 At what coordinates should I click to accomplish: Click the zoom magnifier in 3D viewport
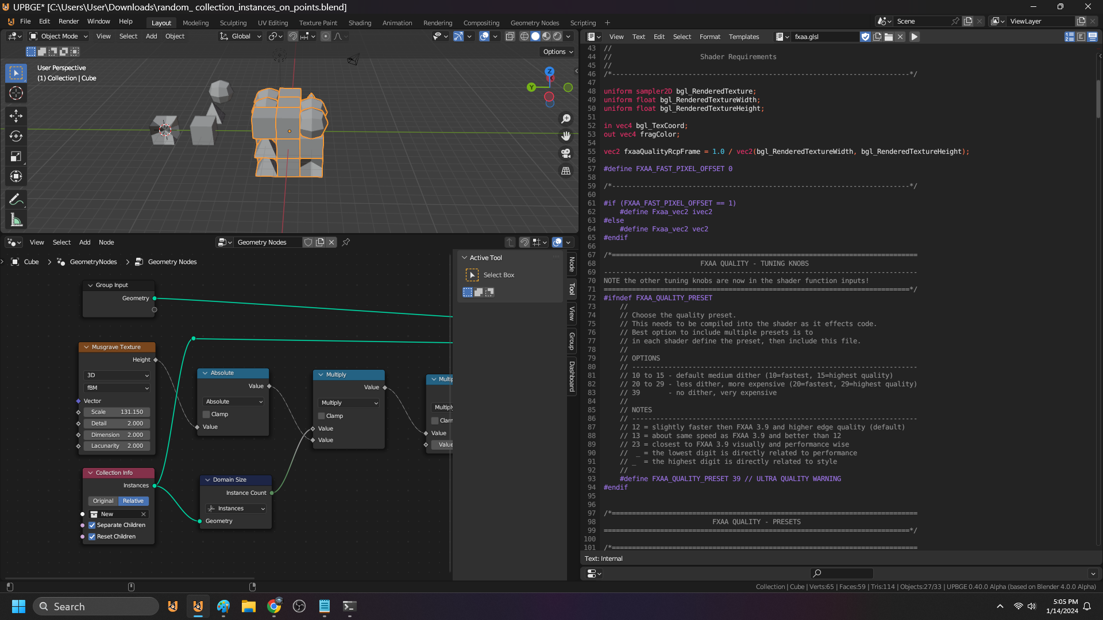(566, 118)
